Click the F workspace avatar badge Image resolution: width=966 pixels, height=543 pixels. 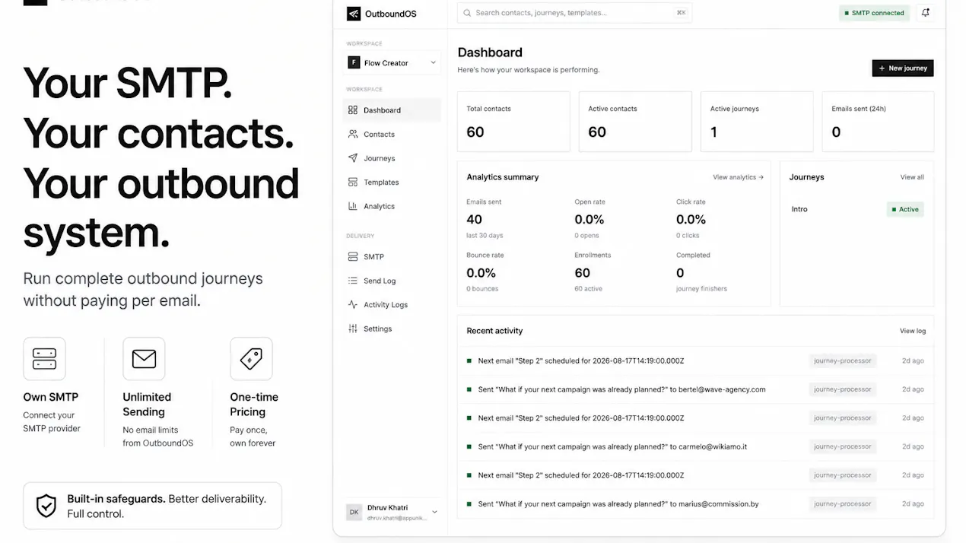tap(354, 63)
